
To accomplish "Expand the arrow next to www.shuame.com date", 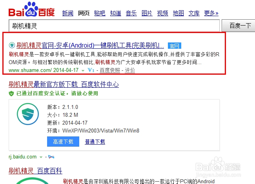I will 83,70.
